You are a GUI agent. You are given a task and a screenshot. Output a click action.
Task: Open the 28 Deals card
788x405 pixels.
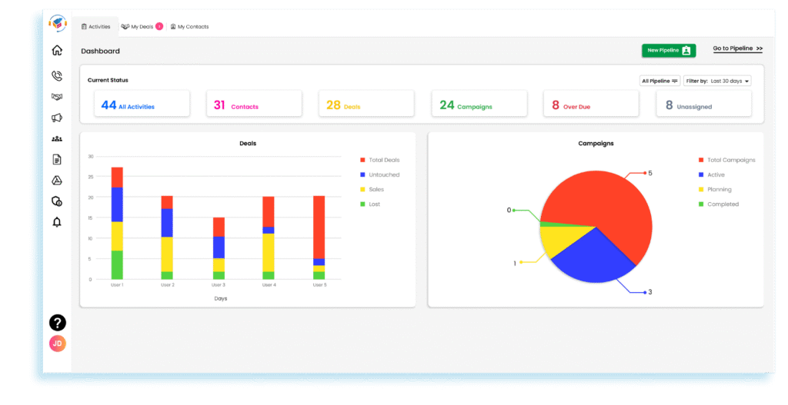[x=367, y=104]
